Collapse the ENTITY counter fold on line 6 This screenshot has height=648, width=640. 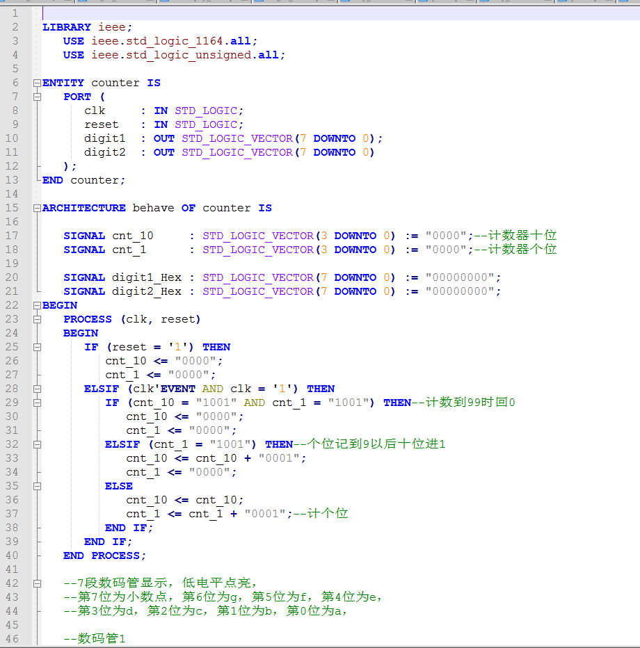point(37,83)
